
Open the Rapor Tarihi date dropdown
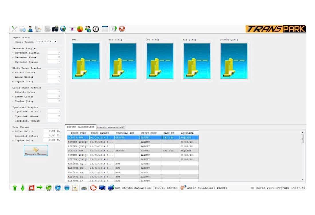55,42
